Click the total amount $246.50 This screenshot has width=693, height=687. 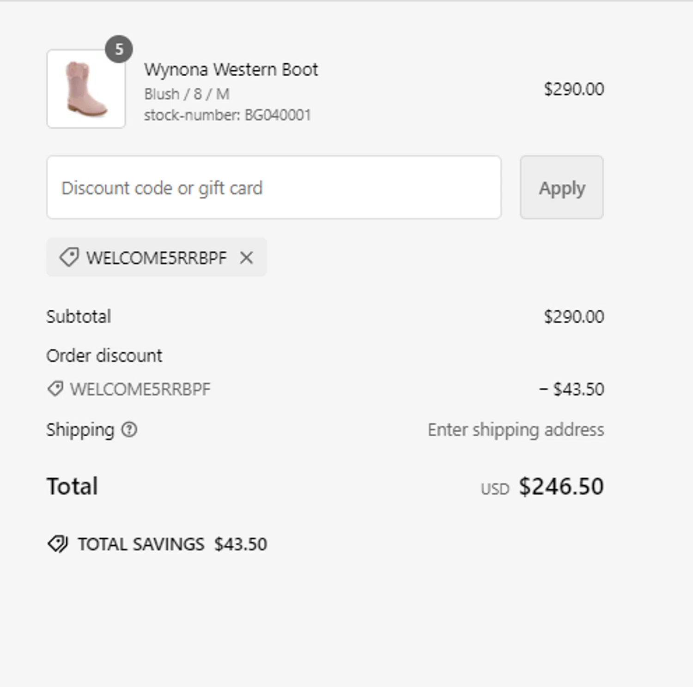[x=561, y=486]
